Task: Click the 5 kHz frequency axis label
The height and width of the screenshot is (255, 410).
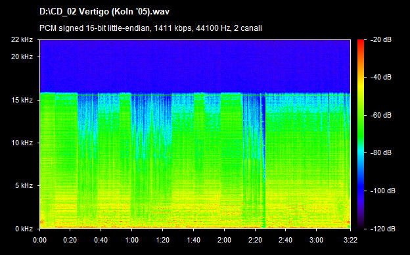Action: click(x=24, y=185)
